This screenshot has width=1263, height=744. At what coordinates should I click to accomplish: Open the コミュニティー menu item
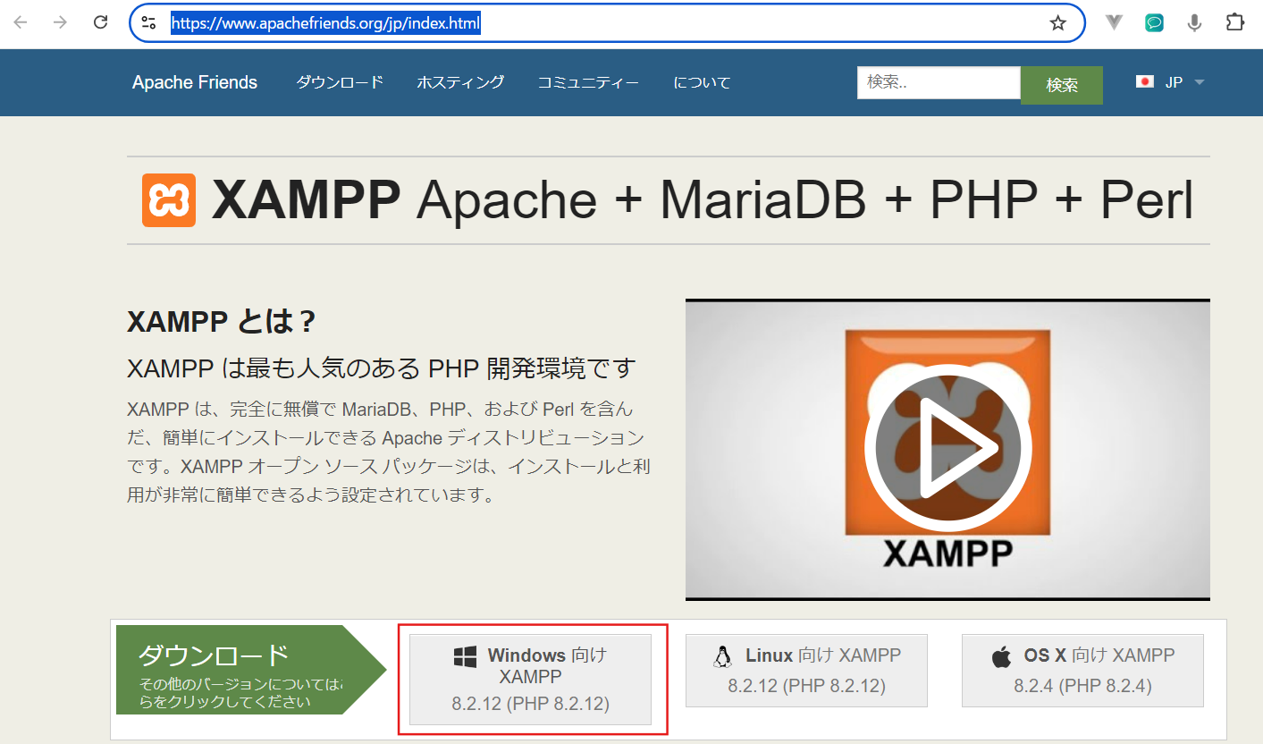click(588, 82)
